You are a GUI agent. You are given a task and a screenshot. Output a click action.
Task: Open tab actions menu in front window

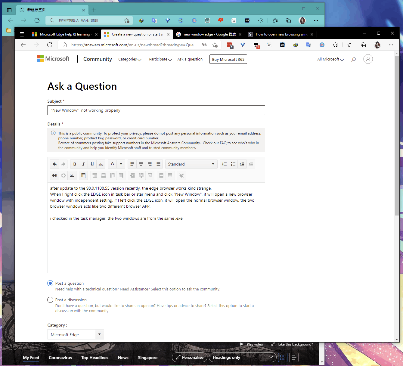tap(22, 34)
